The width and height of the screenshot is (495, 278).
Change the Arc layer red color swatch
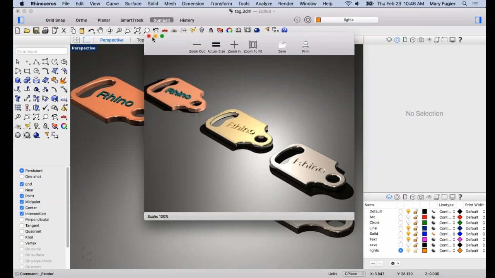pyautogui.click(x=424, y=217)
